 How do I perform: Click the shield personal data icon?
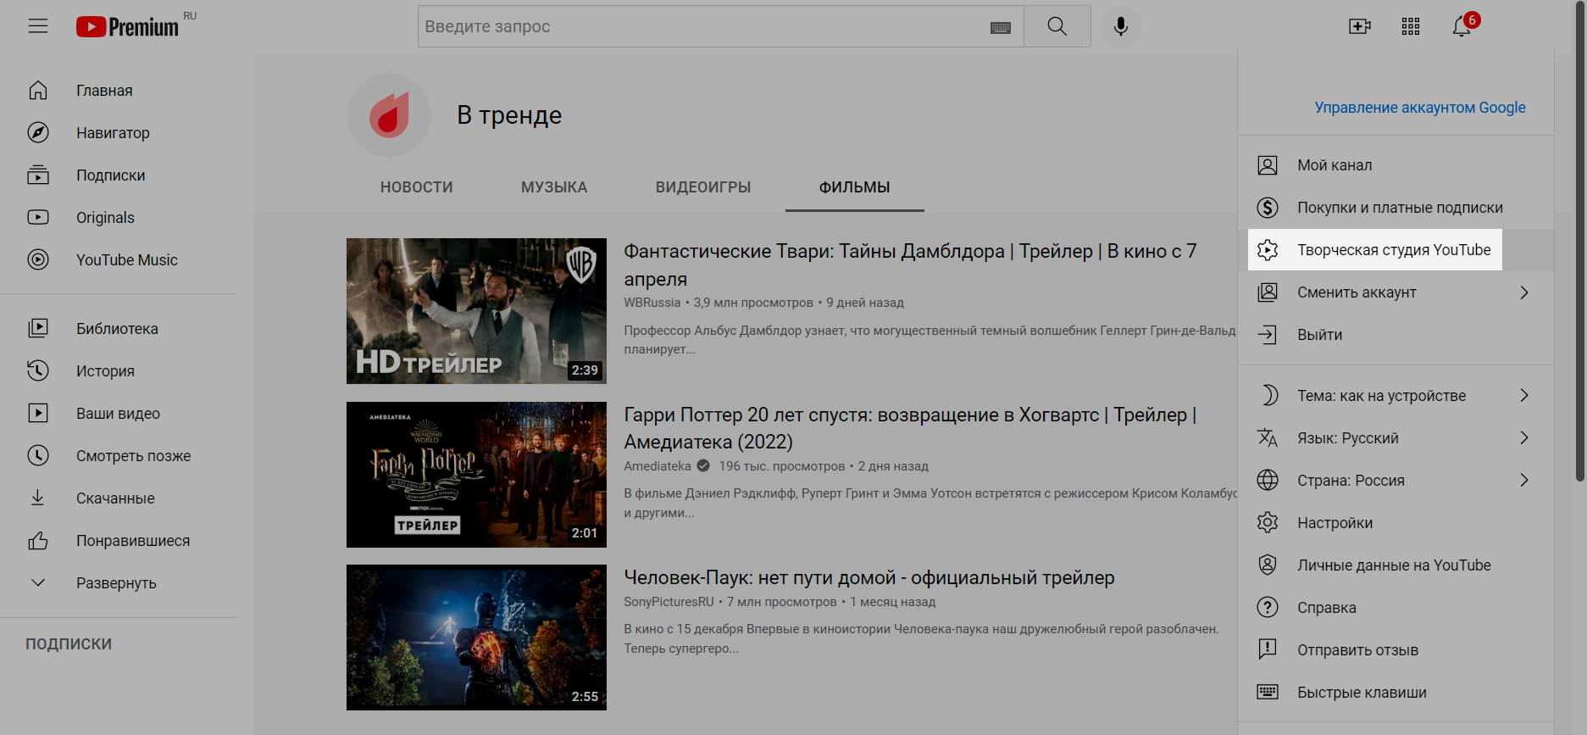coord(1268,565)
